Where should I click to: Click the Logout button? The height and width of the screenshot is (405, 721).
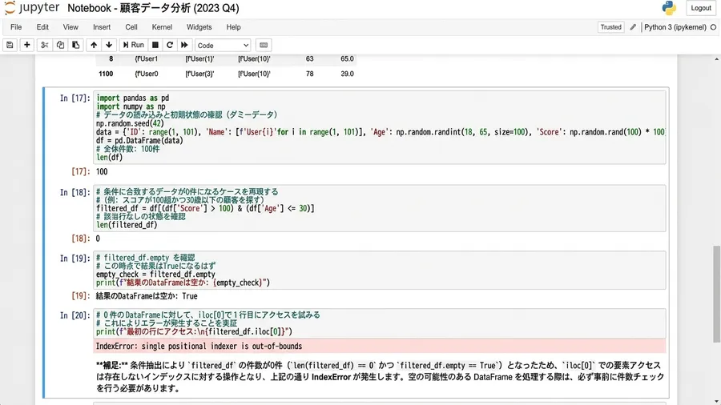click(x=701, y=8)
